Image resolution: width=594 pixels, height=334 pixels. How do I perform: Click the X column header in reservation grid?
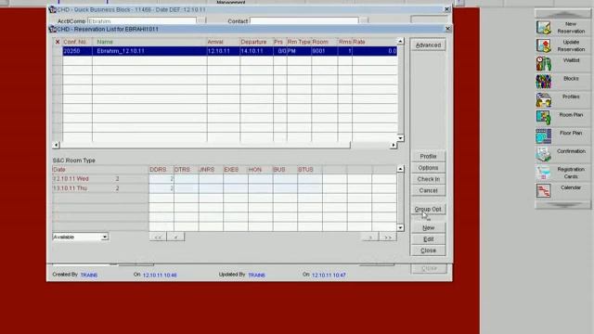pos(58,42)
